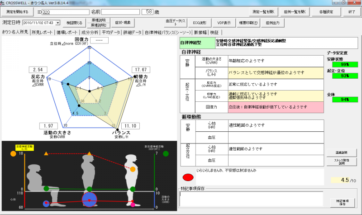This screenshot has height=215, width=362.
Task: Click the red oval stress indicator
Action: [188, 177]
